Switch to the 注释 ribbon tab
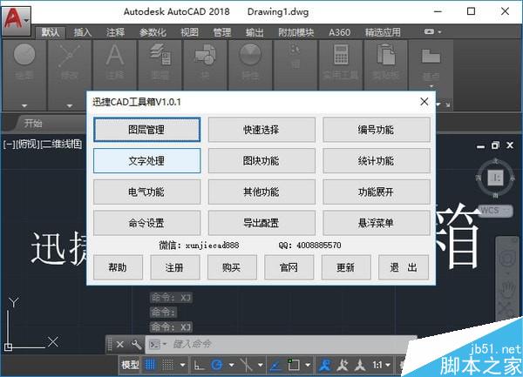The image size is (523, 377). (115, 32)
